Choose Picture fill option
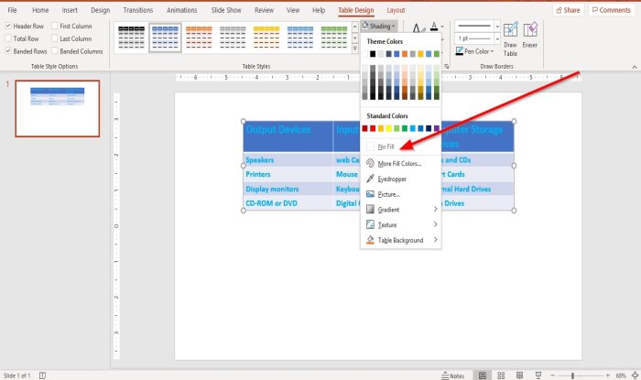Screen dimensions: 641x380 (401, 194)
